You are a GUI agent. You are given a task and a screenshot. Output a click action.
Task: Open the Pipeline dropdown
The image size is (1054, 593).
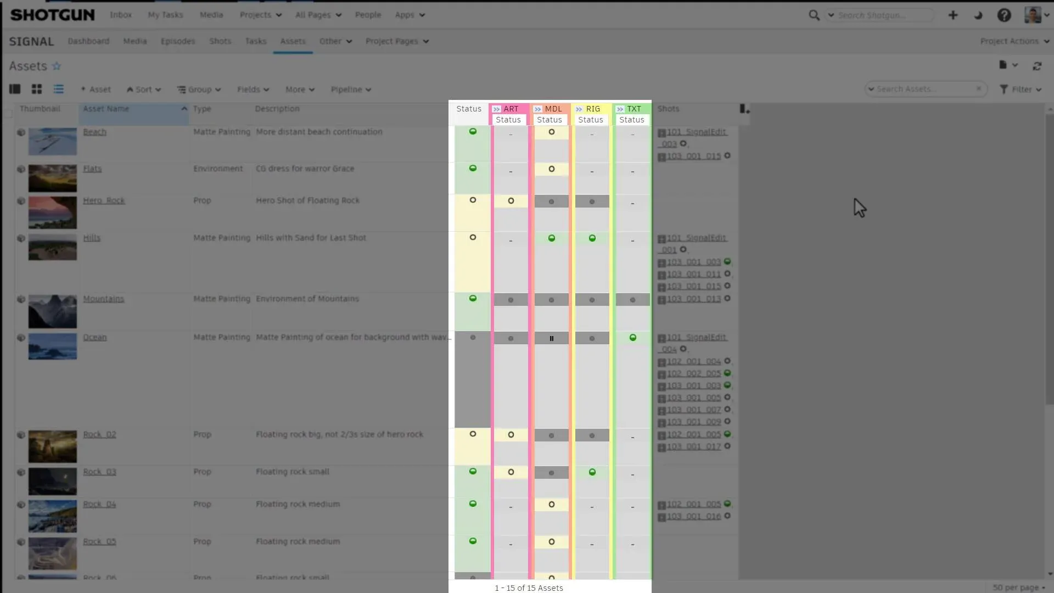click(x=351, y=89)
